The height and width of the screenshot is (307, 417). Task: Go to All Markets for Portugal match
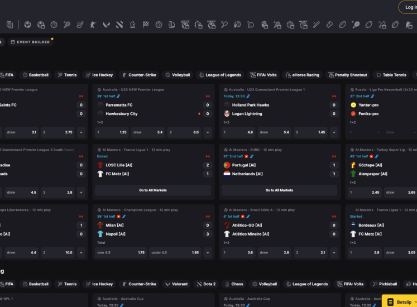[x=279, y=190]
